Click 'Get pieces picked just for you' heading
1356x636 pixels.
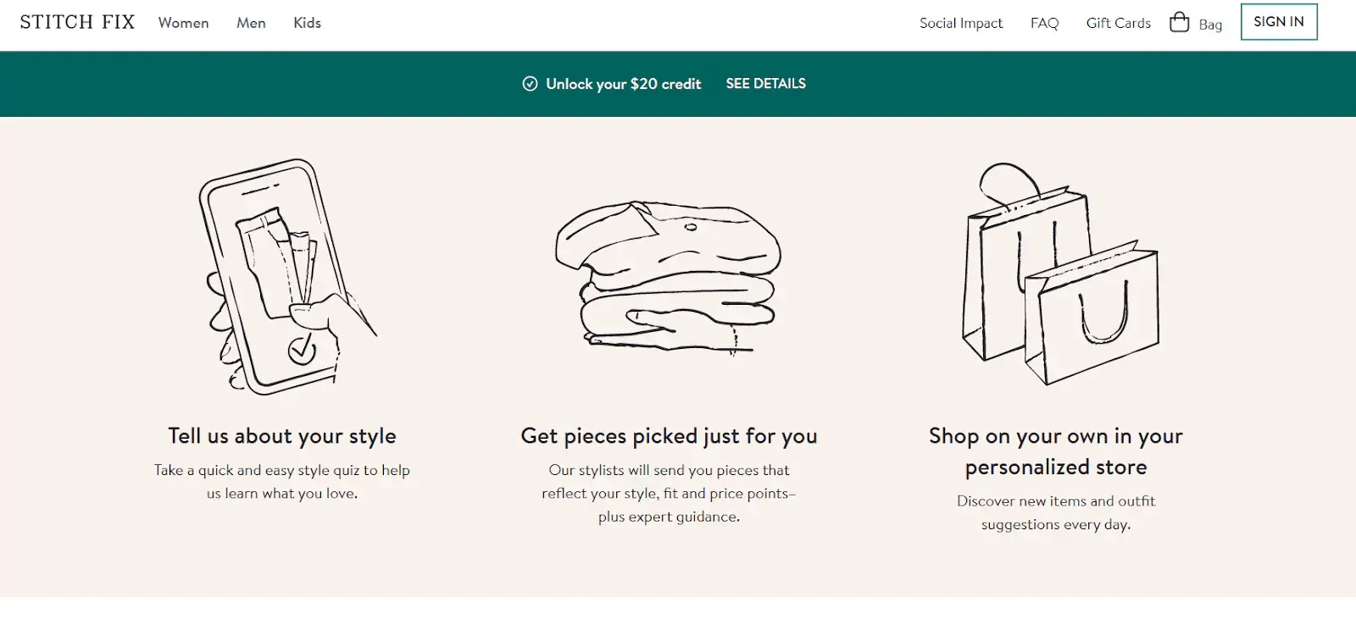(x=669, y=436)
